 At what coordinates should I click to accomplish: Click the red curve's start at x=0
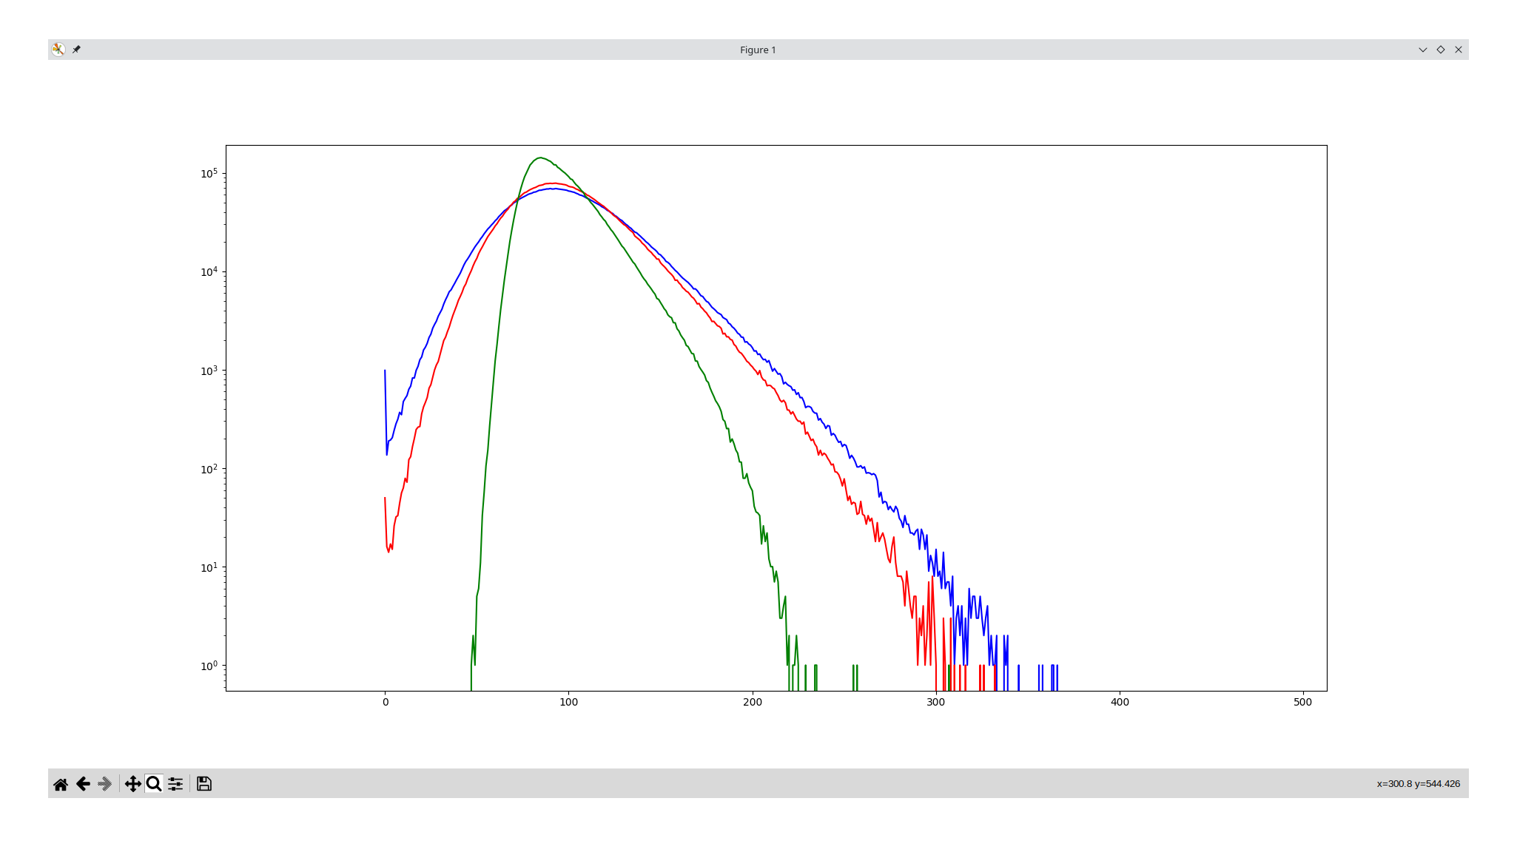coord(385,499)
